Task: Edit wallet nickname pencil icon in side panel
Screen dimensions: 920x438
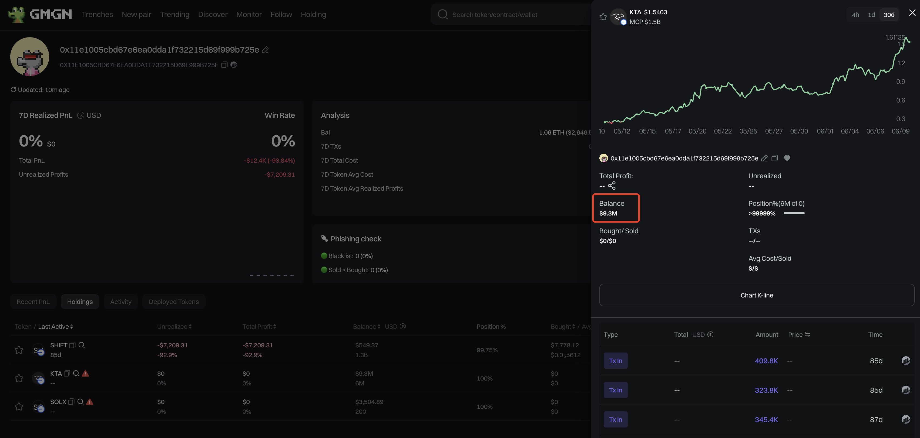Action: coord(764,158)
